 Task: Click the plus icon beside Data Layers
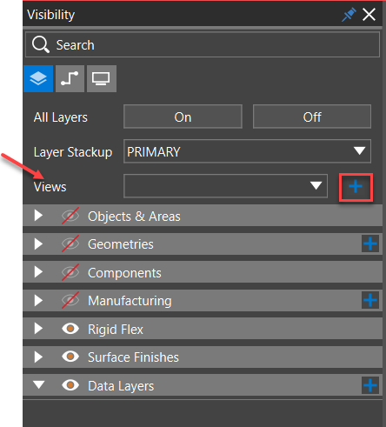click(x=370, y=385)
